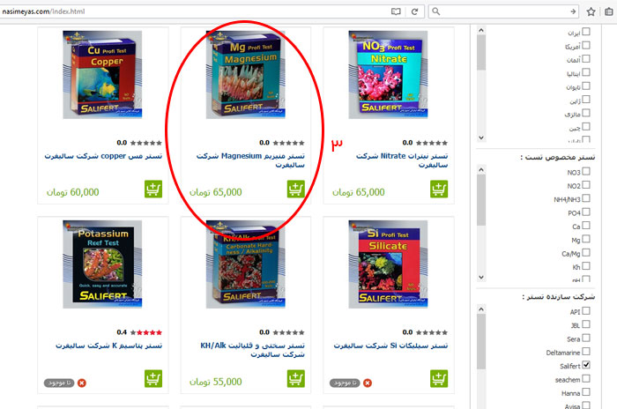Enable the API manufacturer checkbox

tap(586, 310)
